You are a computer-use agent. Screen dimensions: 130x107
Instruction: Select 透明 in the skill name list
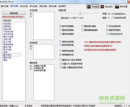tap(5, 52)
